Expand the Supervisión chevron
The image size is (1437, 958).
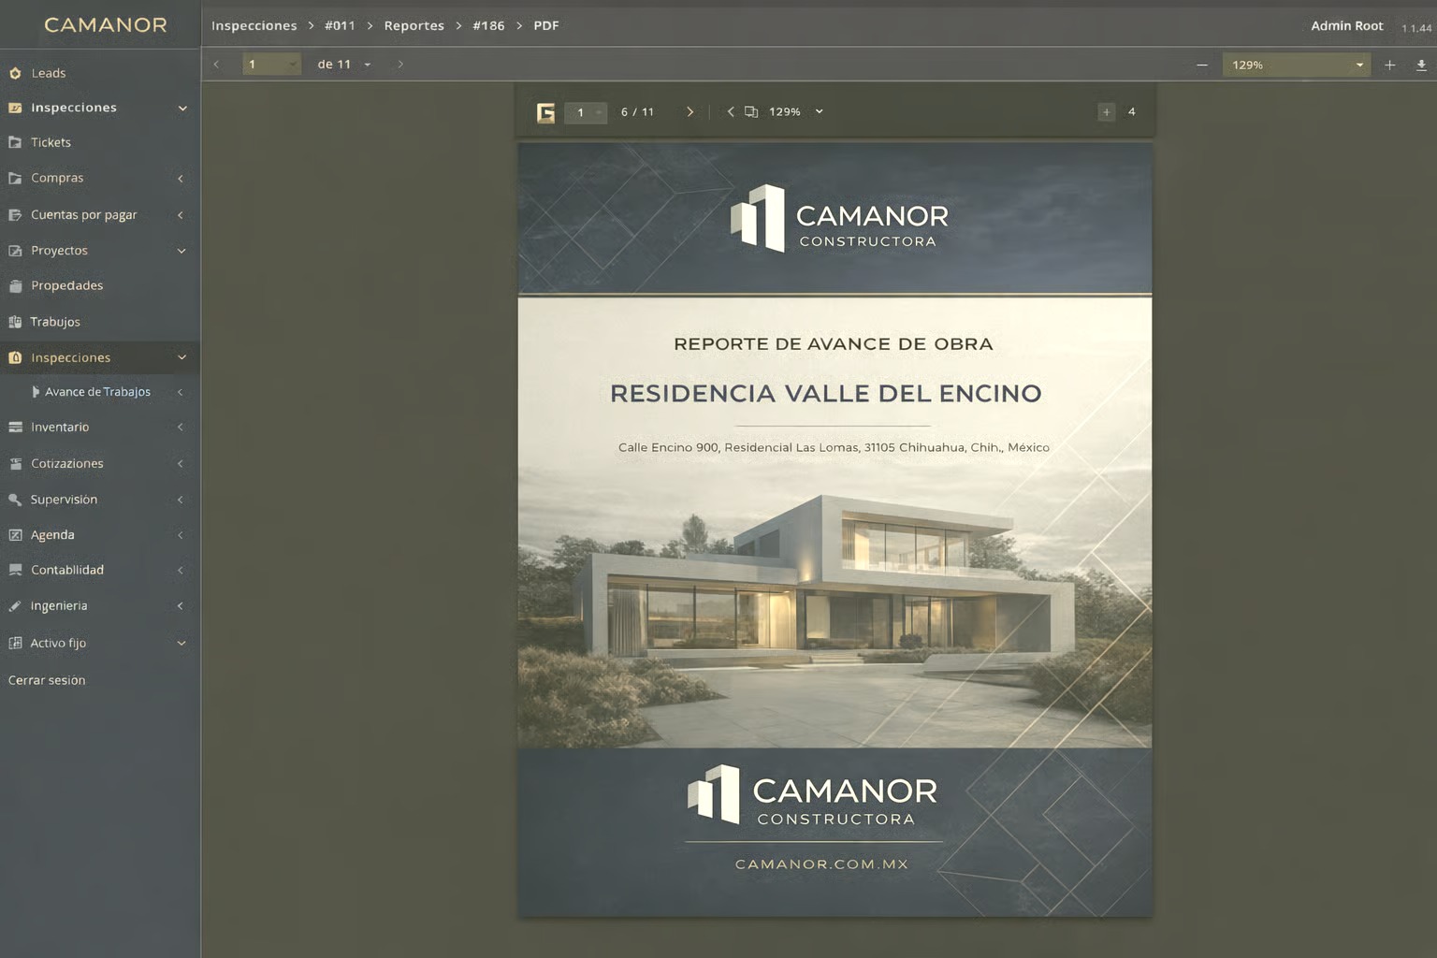pyautogui.click(x=181, y=500)
